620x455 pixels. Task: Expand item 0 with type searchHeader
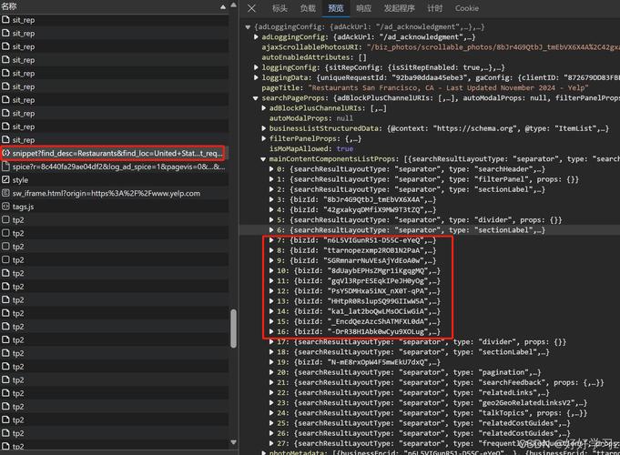click(271, 168)
